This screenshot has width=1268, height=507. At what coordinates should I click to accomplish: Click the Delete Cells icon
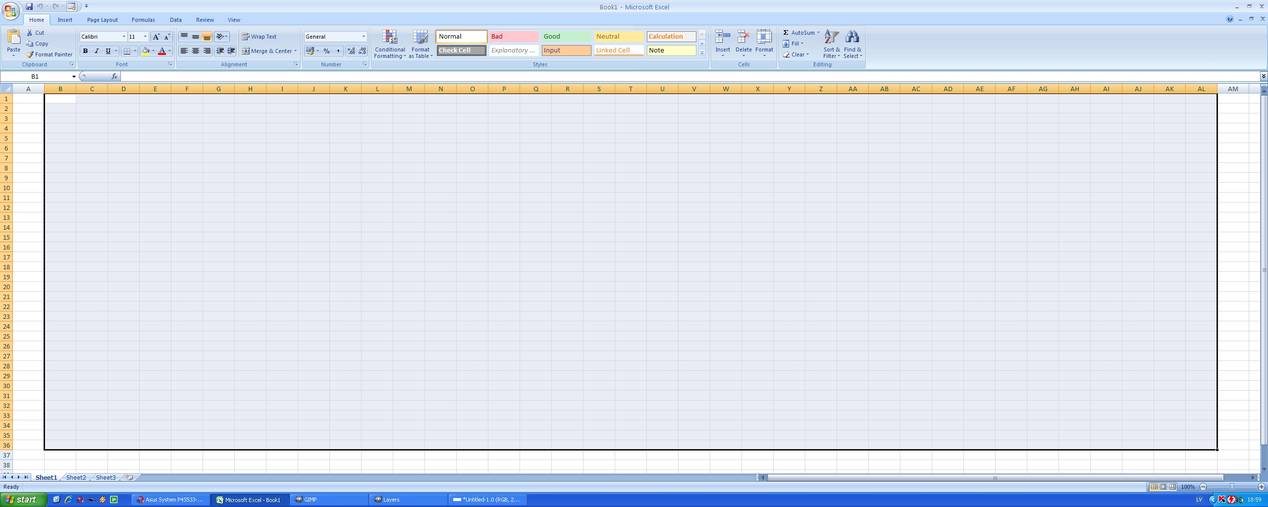[x=743, y=38]
